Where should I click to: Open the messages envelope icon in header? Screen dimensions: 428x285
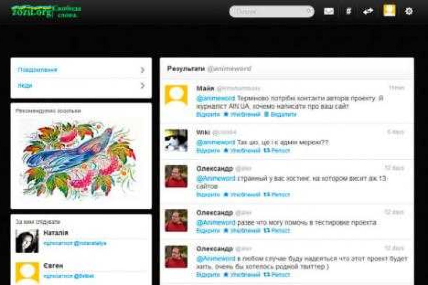click(328, 11)
